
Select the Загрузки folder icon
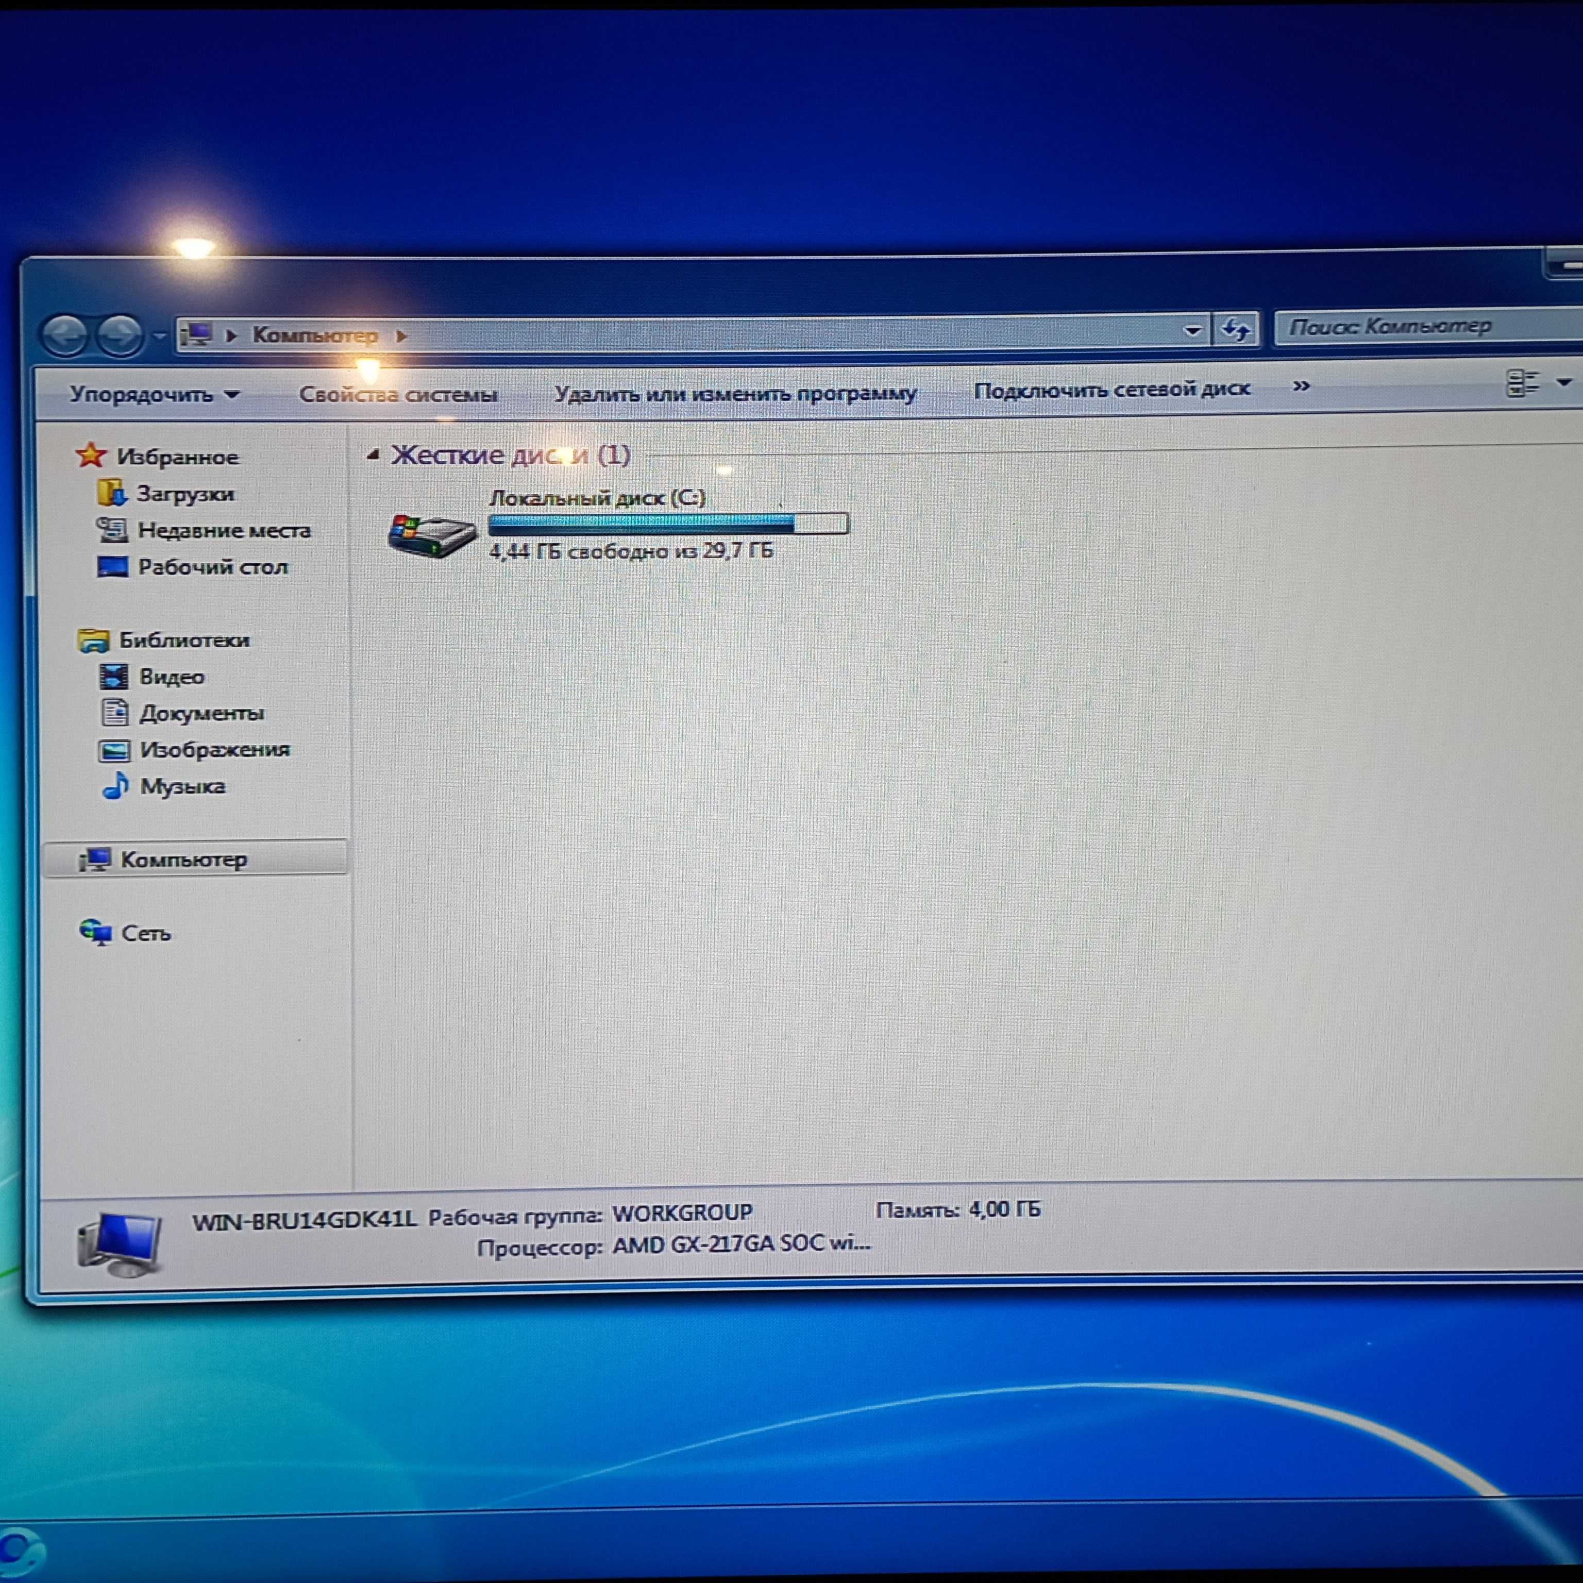(x=111, y=493)
